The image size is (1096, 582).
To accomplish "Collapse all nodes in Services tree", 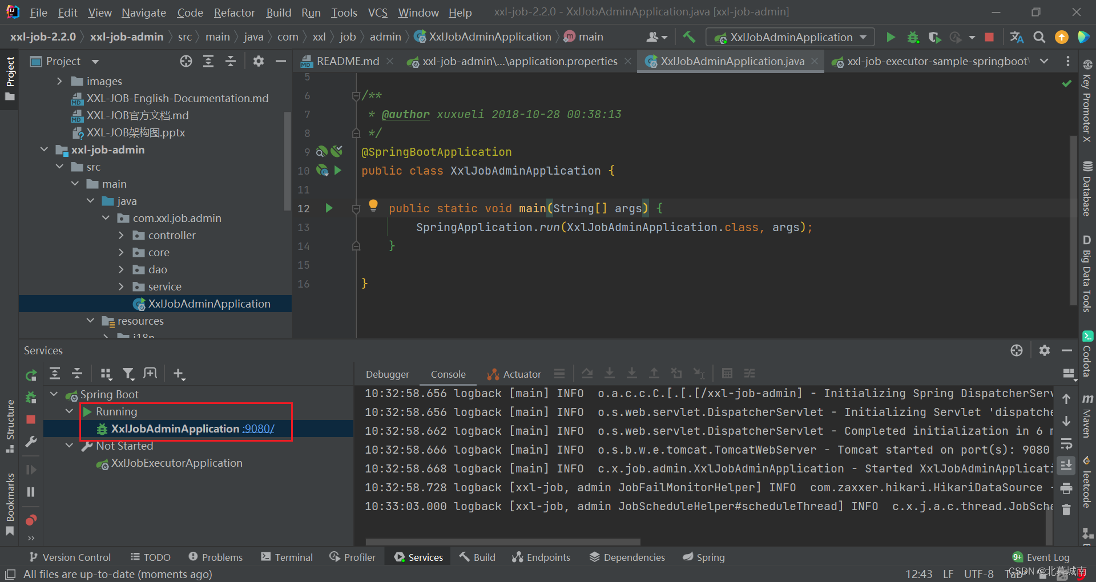I will point(77,374).
